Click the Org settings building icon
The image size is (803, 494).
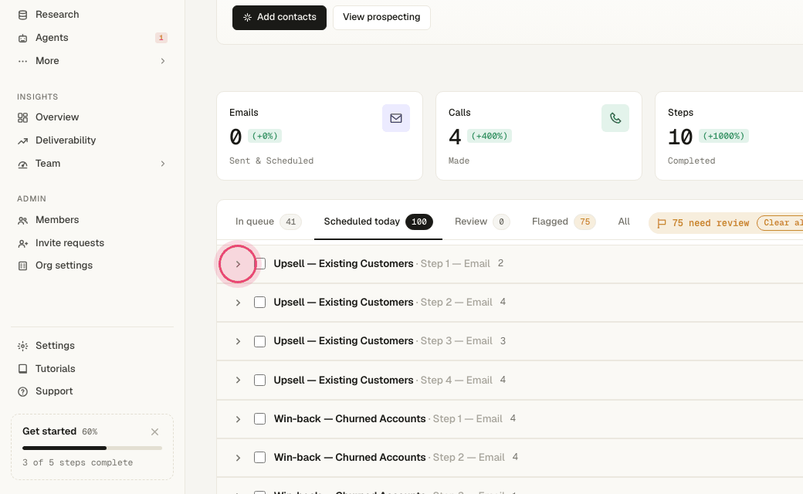(x=22, y=266)
